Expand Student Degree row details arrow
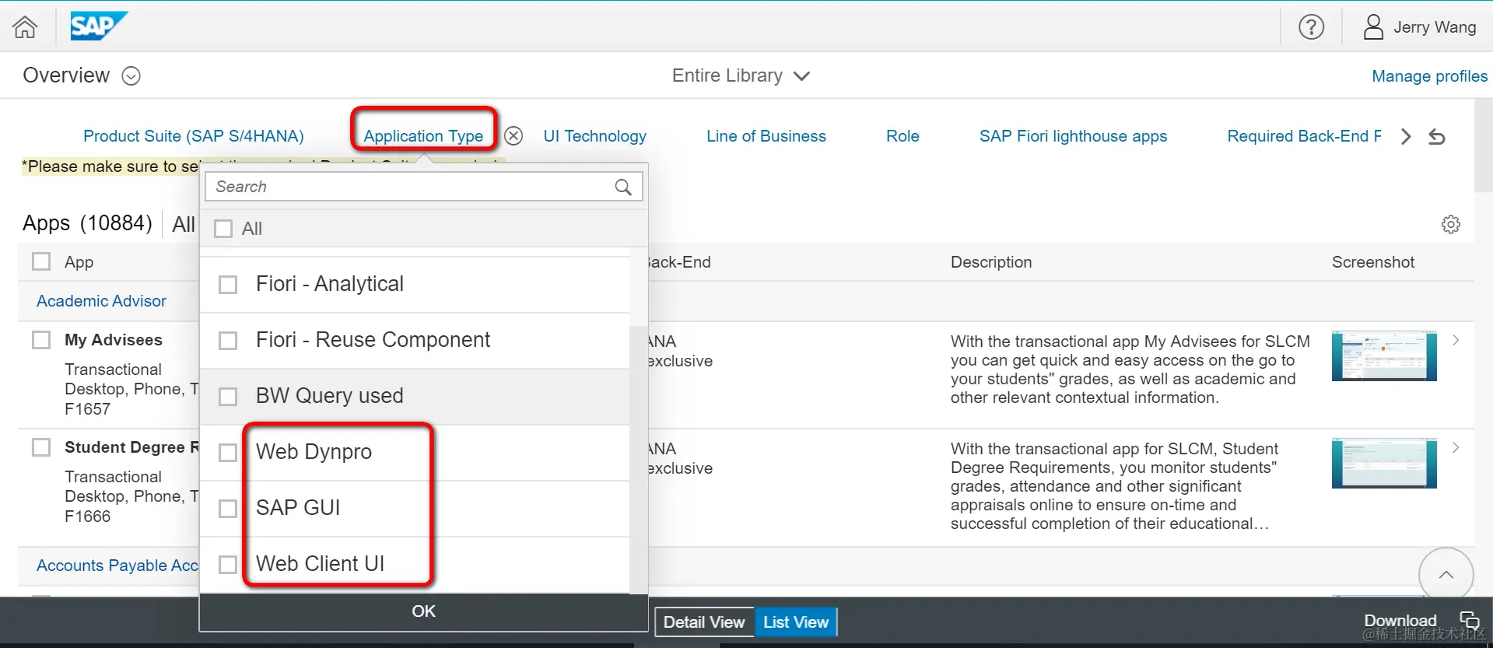 tap(1456, 447)
